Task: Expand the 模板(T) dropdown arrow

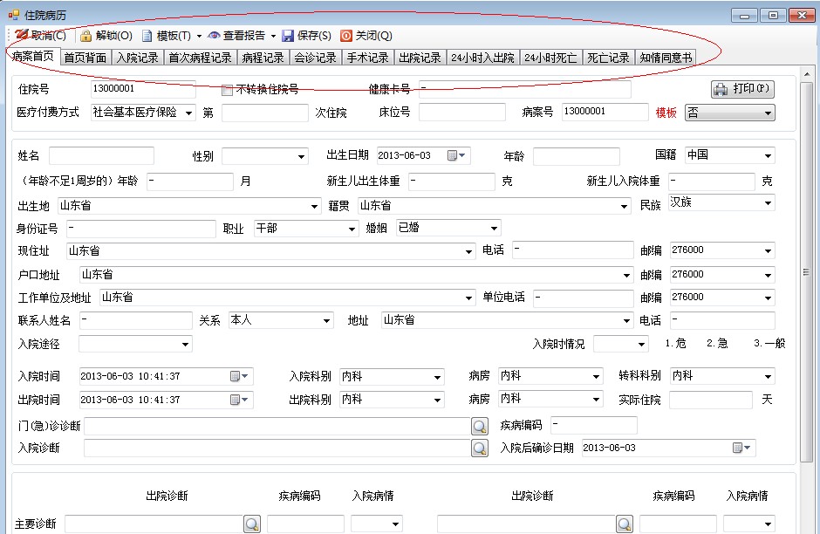Action: pos(199,36)
